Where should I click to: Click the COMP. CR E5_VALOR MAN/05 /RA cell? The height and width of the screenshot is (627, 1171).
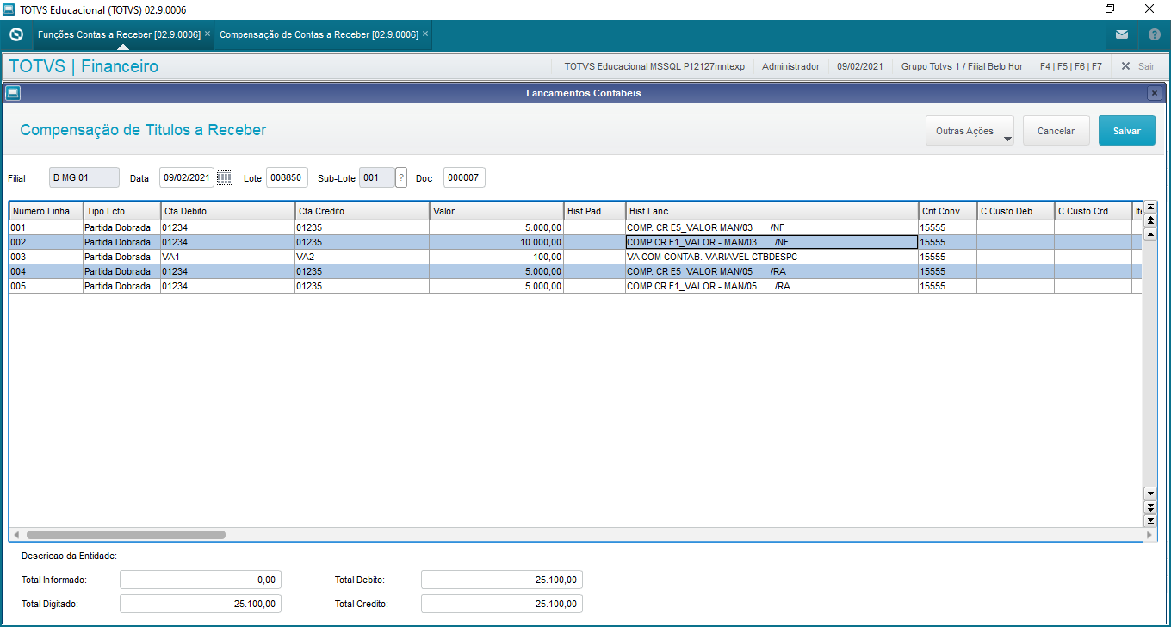(x=771, y=271)
